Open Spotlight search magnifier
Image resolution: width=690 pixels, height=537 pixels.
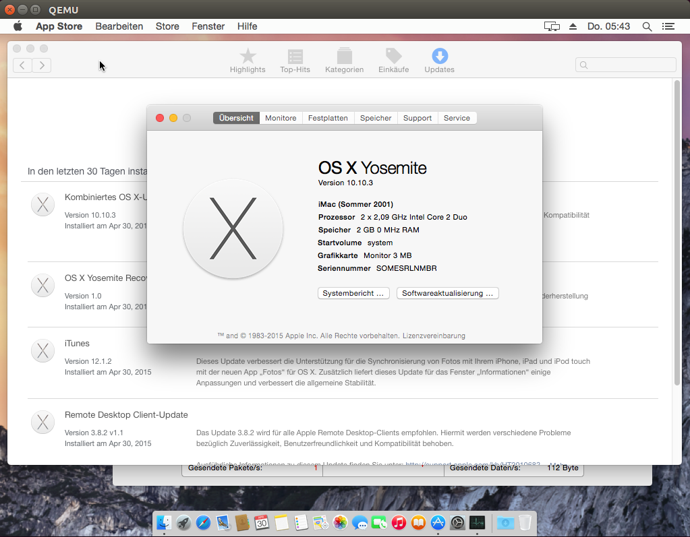(647, 26)
